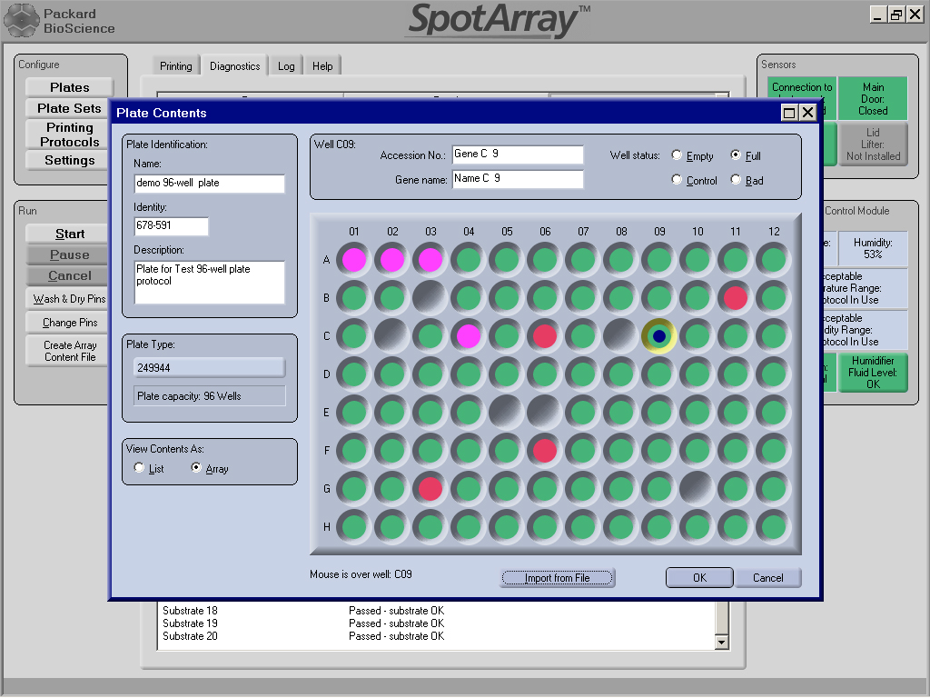Select green full well A04
Screen dimensions: 930x698
coord(469,259)
